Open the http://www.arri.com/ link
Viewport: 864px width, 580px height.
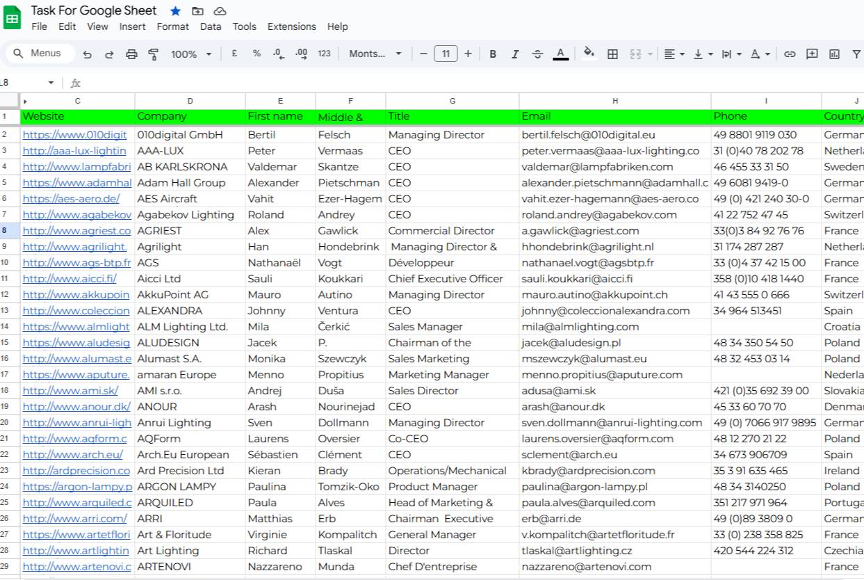pyautogui.click(x=75, y=519)
